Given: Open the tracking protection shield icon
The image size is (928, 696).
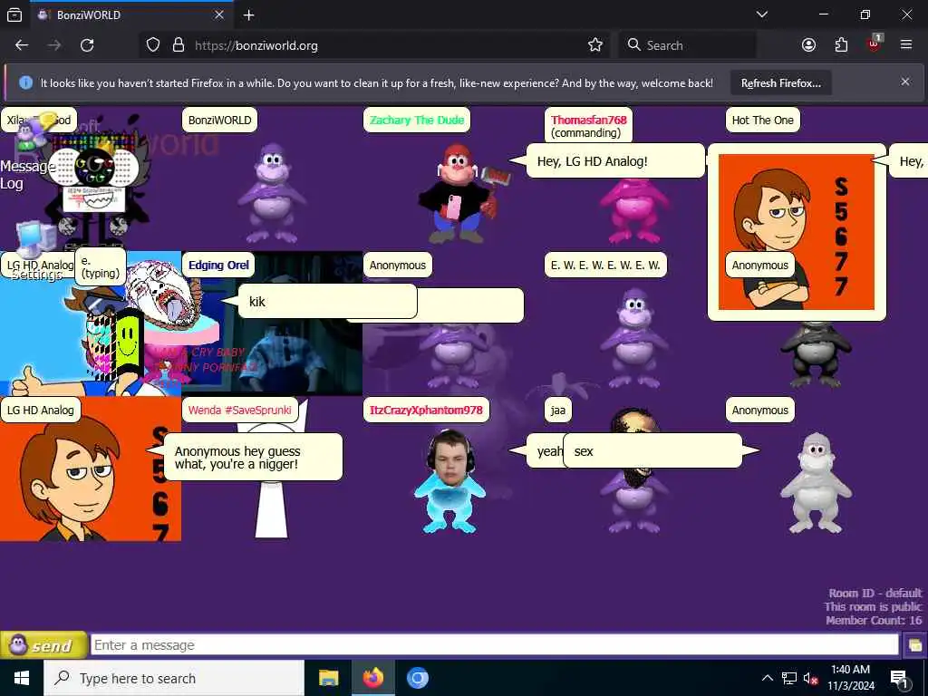Looking at the screenshot, I should coord(152,45).
